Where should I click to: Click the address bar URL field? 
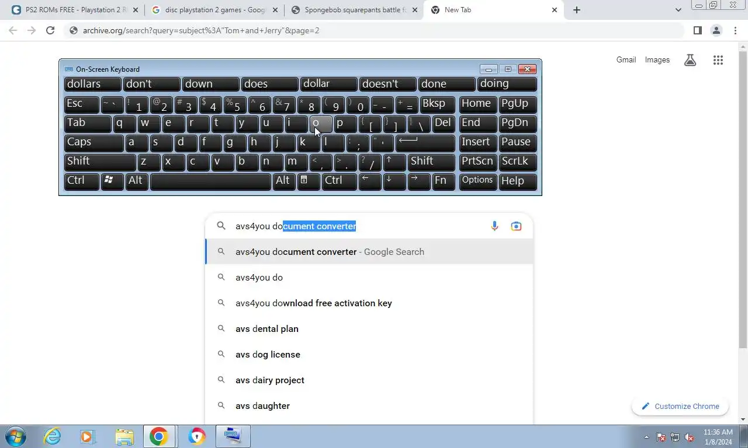pos(374,30)
